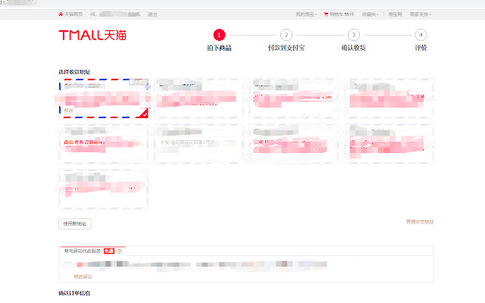Open the 购物车 shopping cart icon

pos(326,14)
